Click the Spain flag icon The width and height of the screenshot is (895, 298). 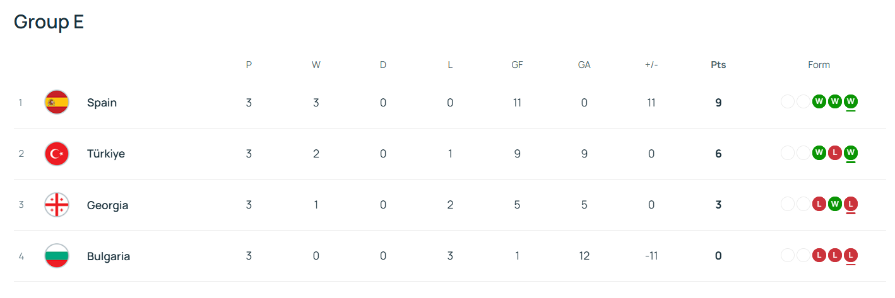57,102
